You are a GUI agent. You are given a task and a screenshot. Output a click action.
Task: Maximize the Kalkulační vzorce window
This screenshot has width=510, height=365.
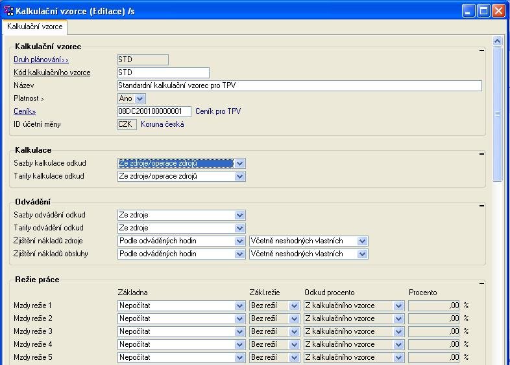coord(483,11)
